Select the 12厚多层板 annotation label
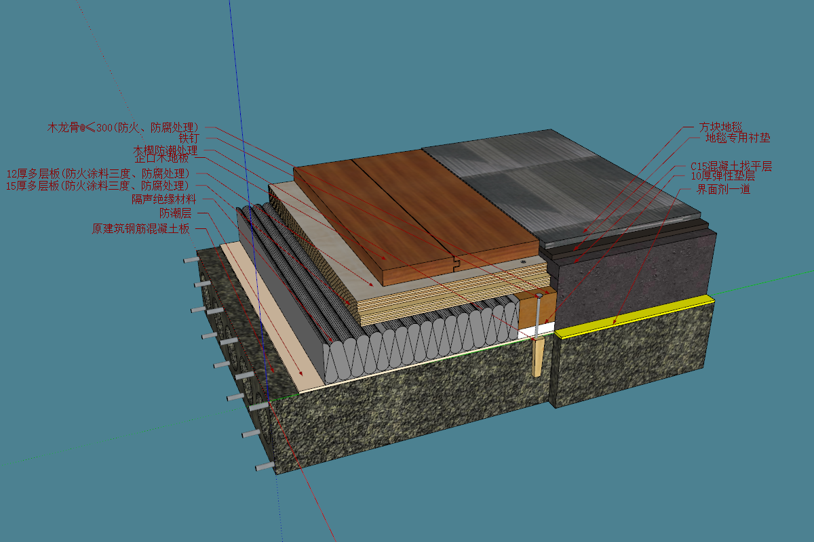The width and height of the screenshot is (814, 542). [98, 173]
